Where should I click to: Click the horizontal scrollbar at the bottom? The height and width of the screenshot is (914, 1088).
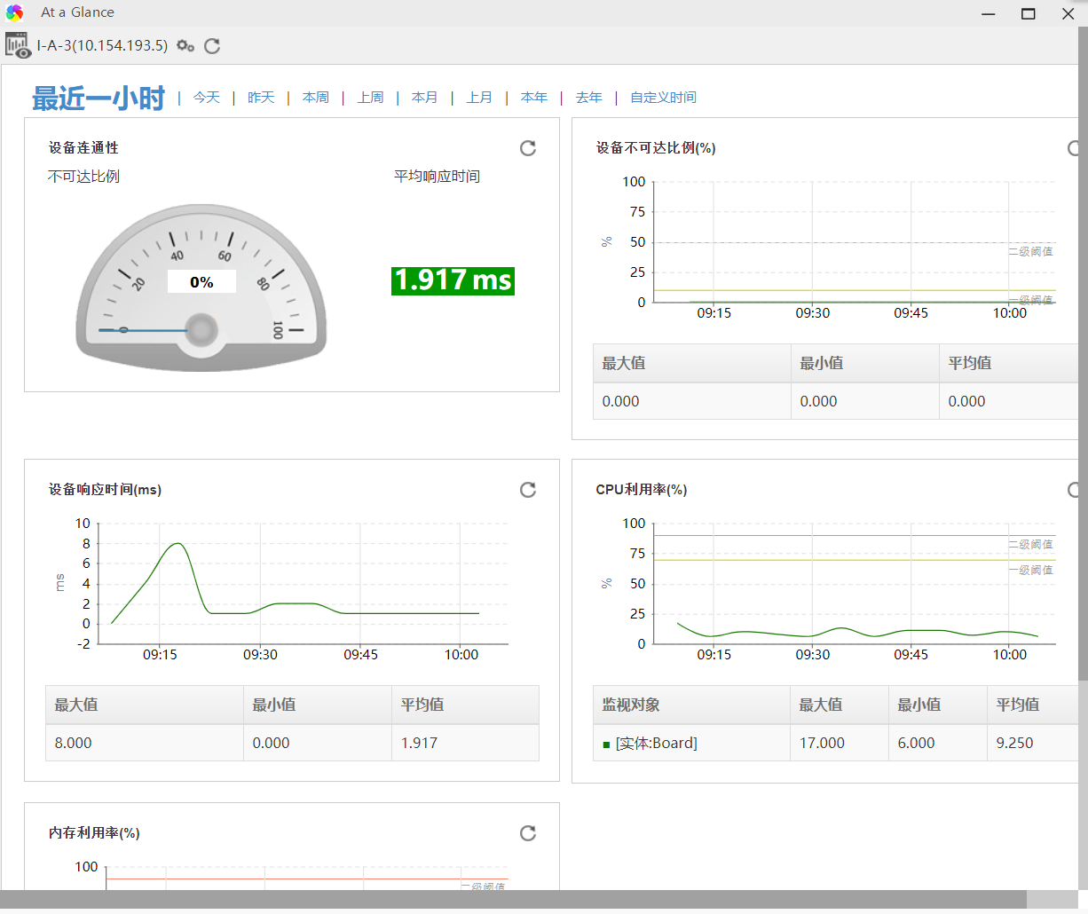(513, 900)
